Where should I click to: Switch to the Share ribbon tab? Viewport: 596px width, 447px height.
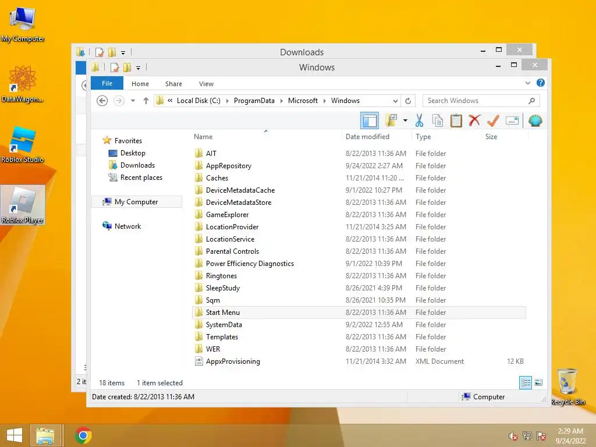click(173, 84)
